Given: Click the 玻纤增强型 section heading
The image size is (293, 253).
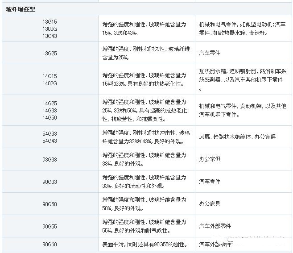Looking at the screenshot, I should pyautogui.click(x=21, y=8).
